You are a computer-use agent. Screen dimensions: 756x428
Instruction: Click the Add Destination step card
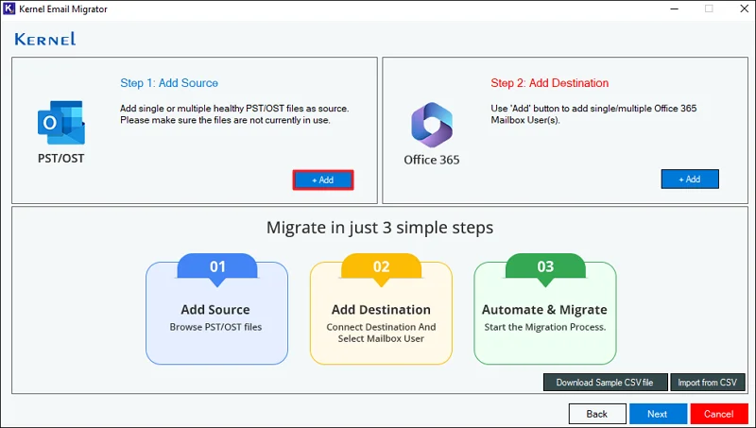click(381, 313)
